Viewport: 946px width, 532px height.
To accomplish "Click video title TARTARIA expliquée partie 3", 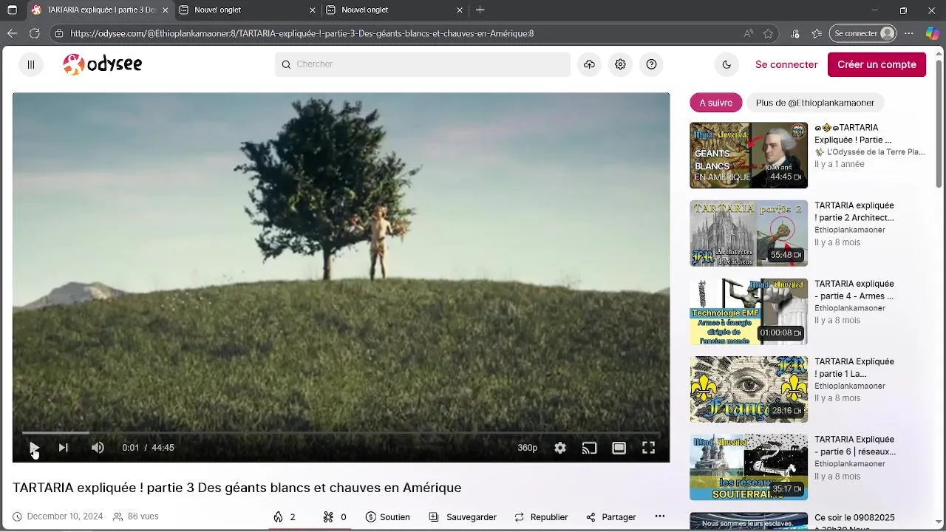I will click(x=236, y=488).
